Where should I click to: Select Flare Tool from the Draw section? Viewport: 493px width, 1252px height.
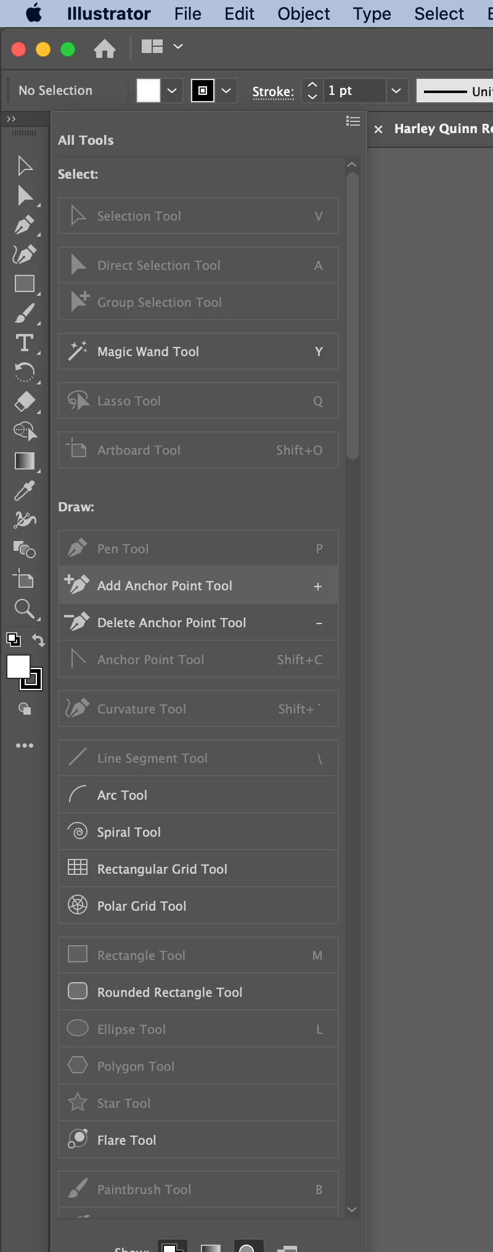[x=198, y=1140]
